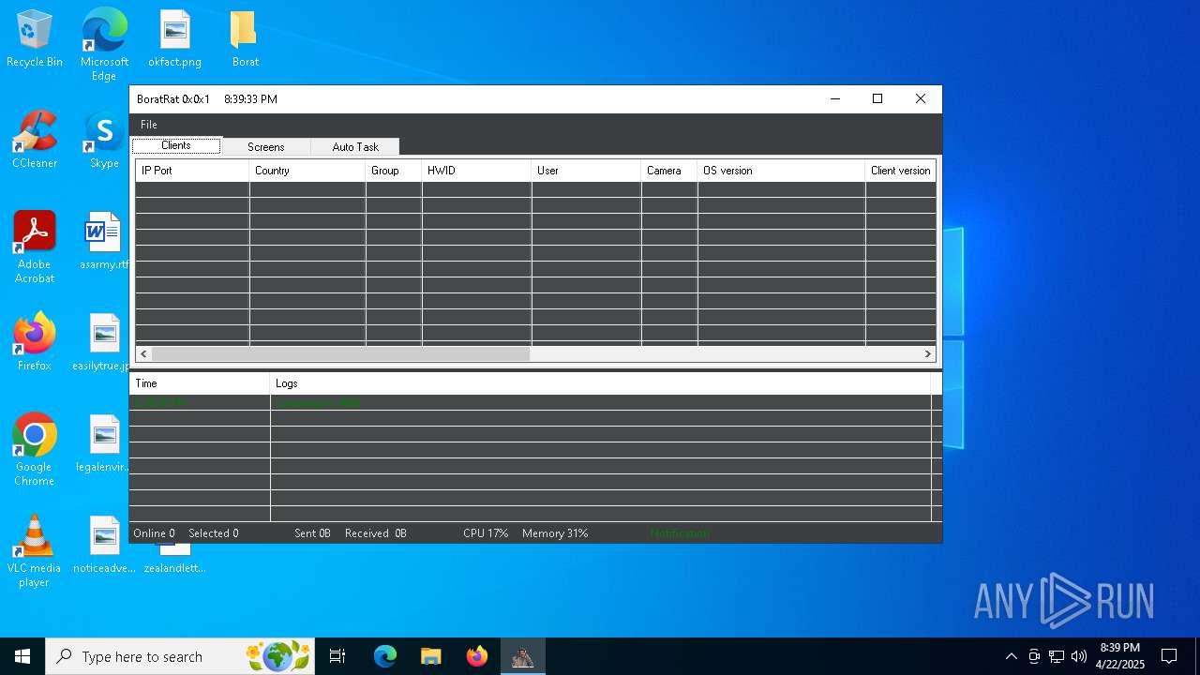Open the taskbar clock and date
This screenshot has width=1200, height=675.
coord(1119,656)
